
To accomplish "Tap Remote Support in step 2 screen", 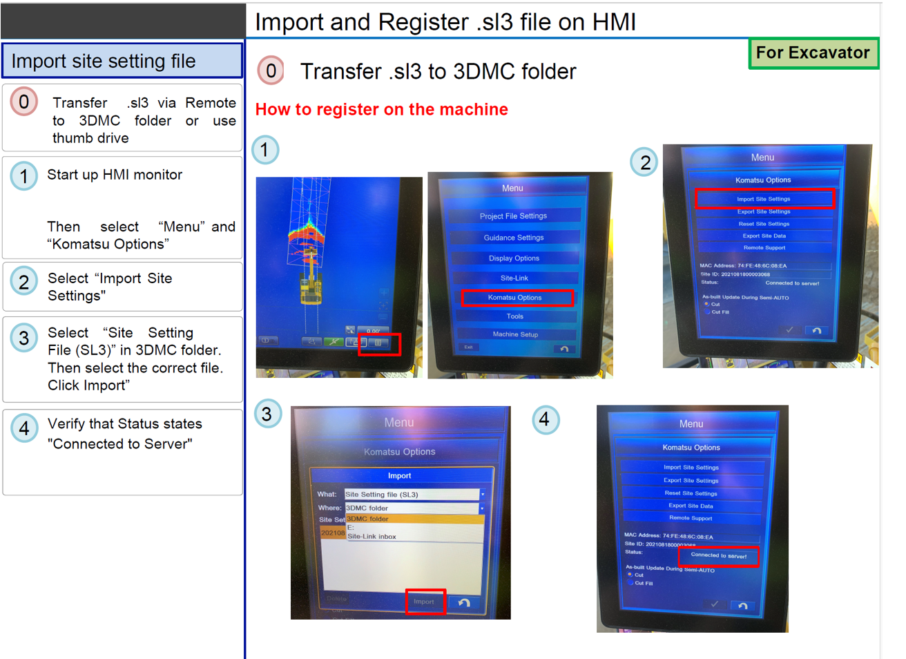I will [x=764, y=247].
